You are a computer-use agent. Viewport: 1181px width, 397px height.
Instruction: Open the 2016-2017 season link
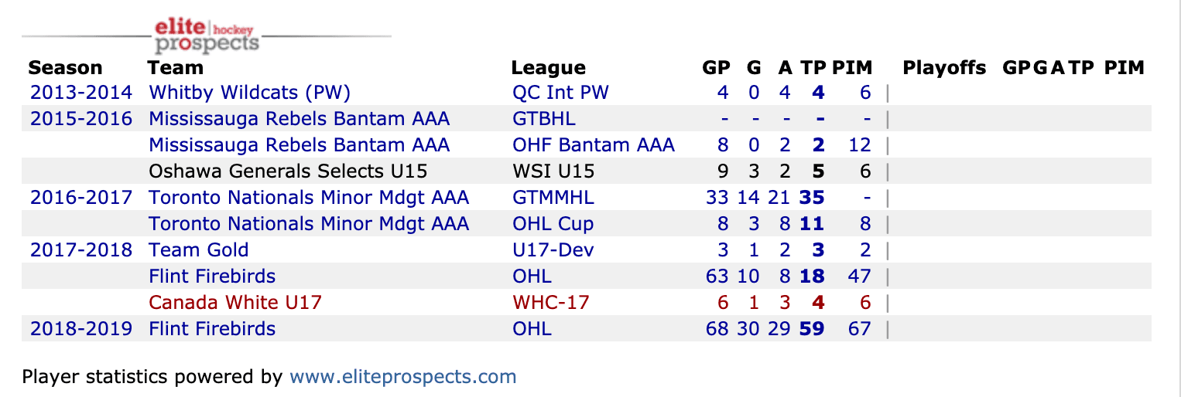tap(81, 198)
